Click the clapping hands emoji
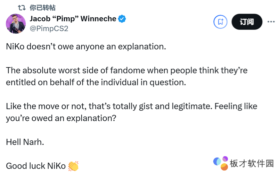278x172 pixels. click(x=73, y=166)
